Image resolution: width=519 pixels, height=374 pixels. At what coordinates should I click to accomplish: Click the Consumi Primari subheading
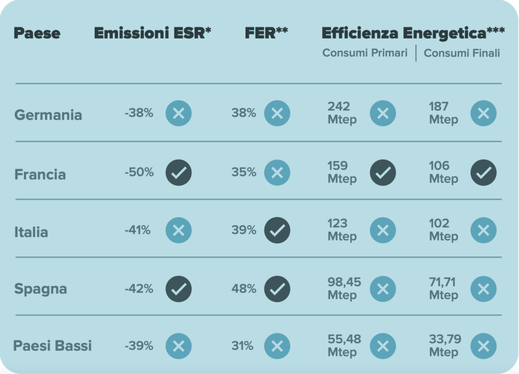tap(365, 53)
